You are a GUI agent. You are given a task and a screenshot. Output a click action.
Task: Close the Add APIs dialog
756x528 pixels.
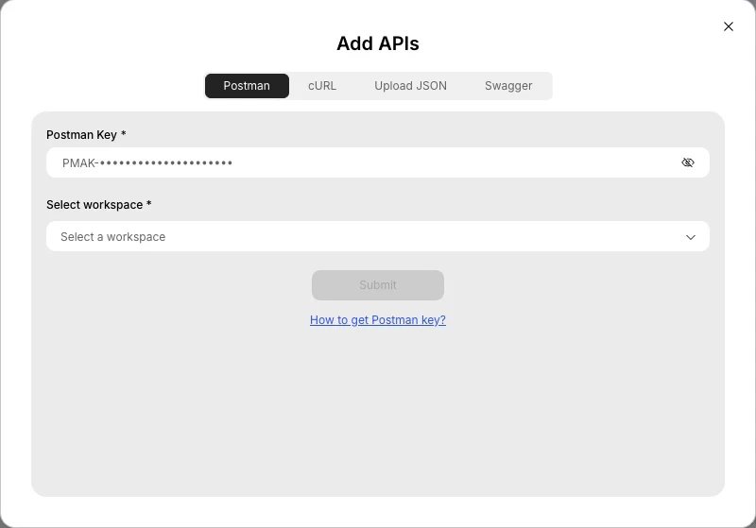[x=728, y=26]
